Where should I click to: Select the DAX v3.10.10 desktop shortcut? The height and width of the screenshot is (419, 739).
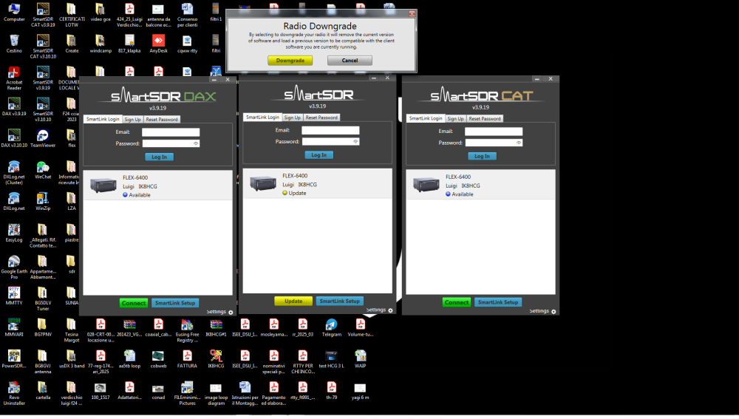(14, 138)
